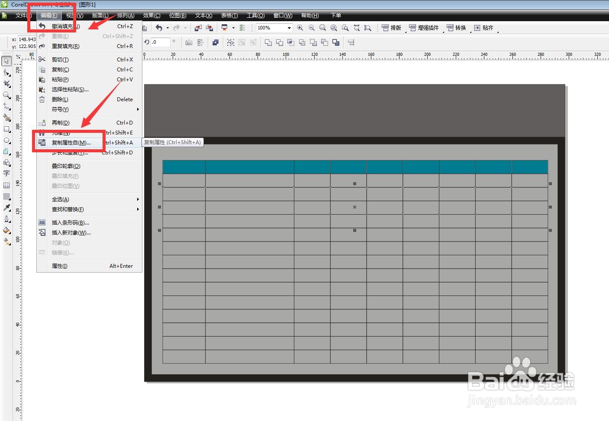Open the 帮助(H) menu
Viewport: 609px width, 421px height.
tap(310, 16)
